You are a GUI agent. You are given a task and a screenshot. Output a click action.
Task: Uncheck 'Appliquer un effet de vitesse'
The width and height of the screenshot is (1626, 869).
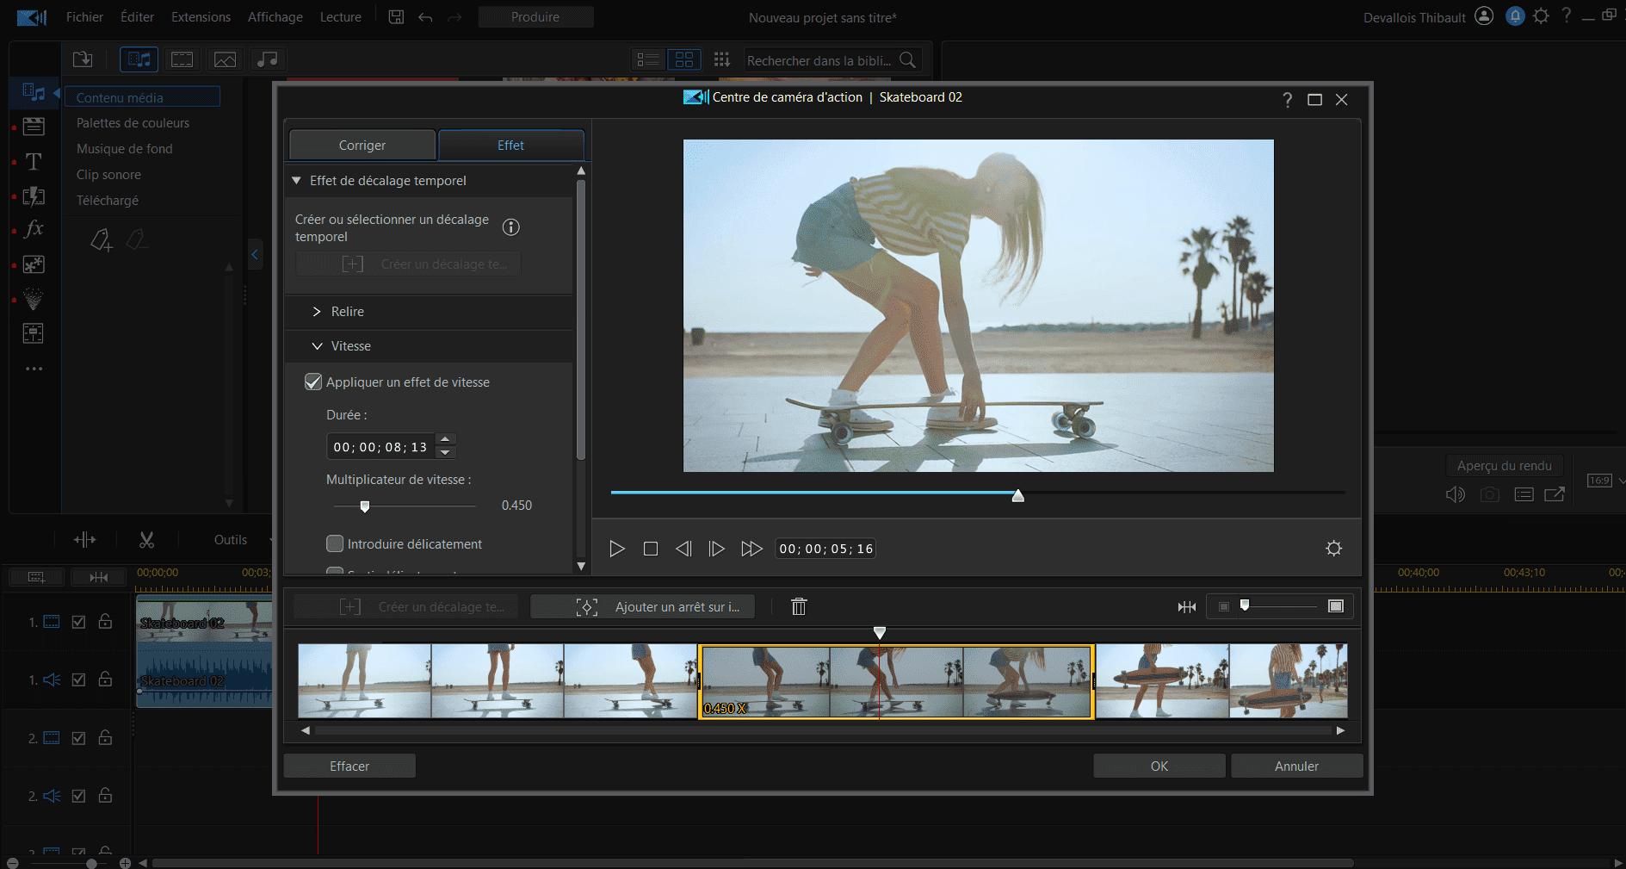click(x=313, y=382)
